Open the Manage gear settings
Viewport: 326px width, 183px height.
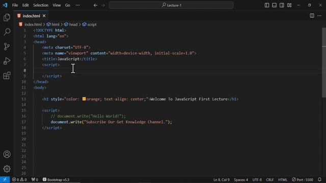7,169
